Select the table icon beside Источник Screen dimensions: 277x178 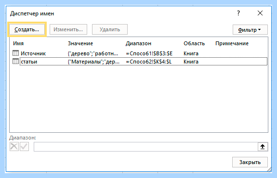[15, 53]
